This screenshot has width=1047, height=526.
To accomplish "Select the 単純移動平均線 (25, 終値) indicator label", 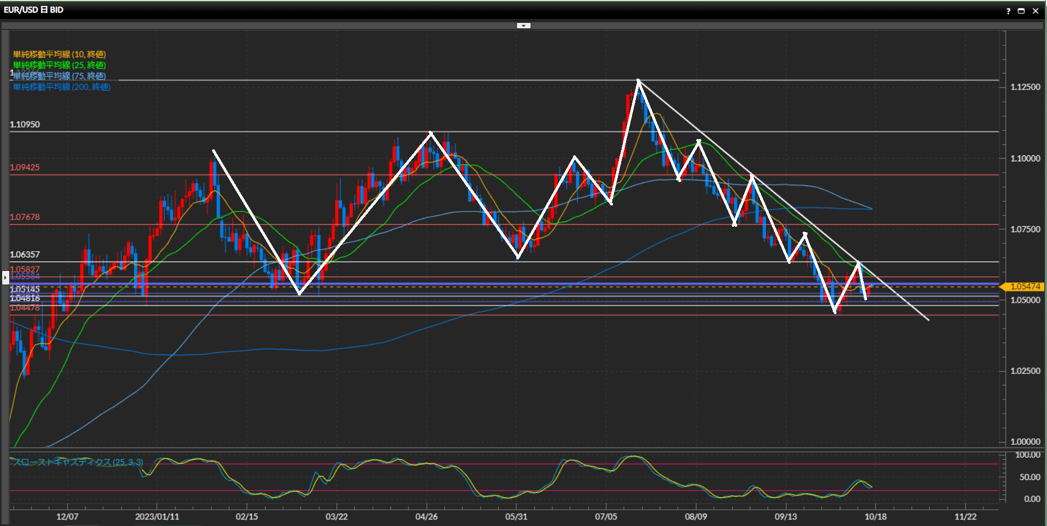I will (x=59, y=65).
